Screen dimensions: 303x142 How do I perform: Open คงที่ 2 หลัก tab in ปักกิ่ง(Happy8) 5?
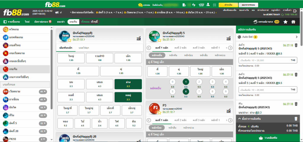point(180,48)
